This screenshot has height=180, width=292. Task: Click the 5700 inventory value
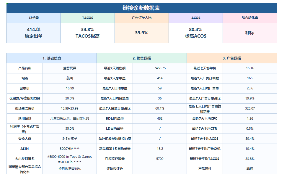pyautogui.click(x=160, y=159)
